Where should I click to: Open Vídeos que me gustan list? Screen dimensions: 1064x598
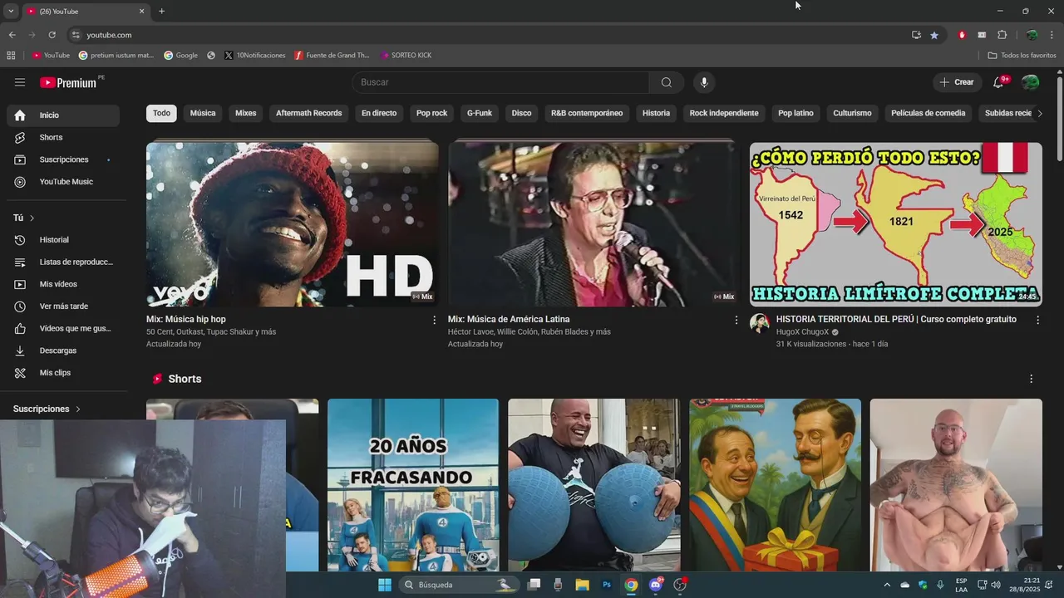pyautogui.click(x=63, y=328)
